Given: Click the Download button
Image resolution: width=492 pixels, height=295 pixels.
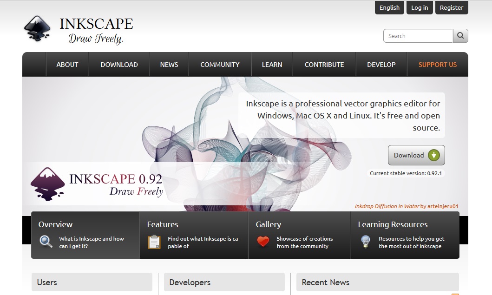Looking at the screenshot, I should tap(416, 155).
